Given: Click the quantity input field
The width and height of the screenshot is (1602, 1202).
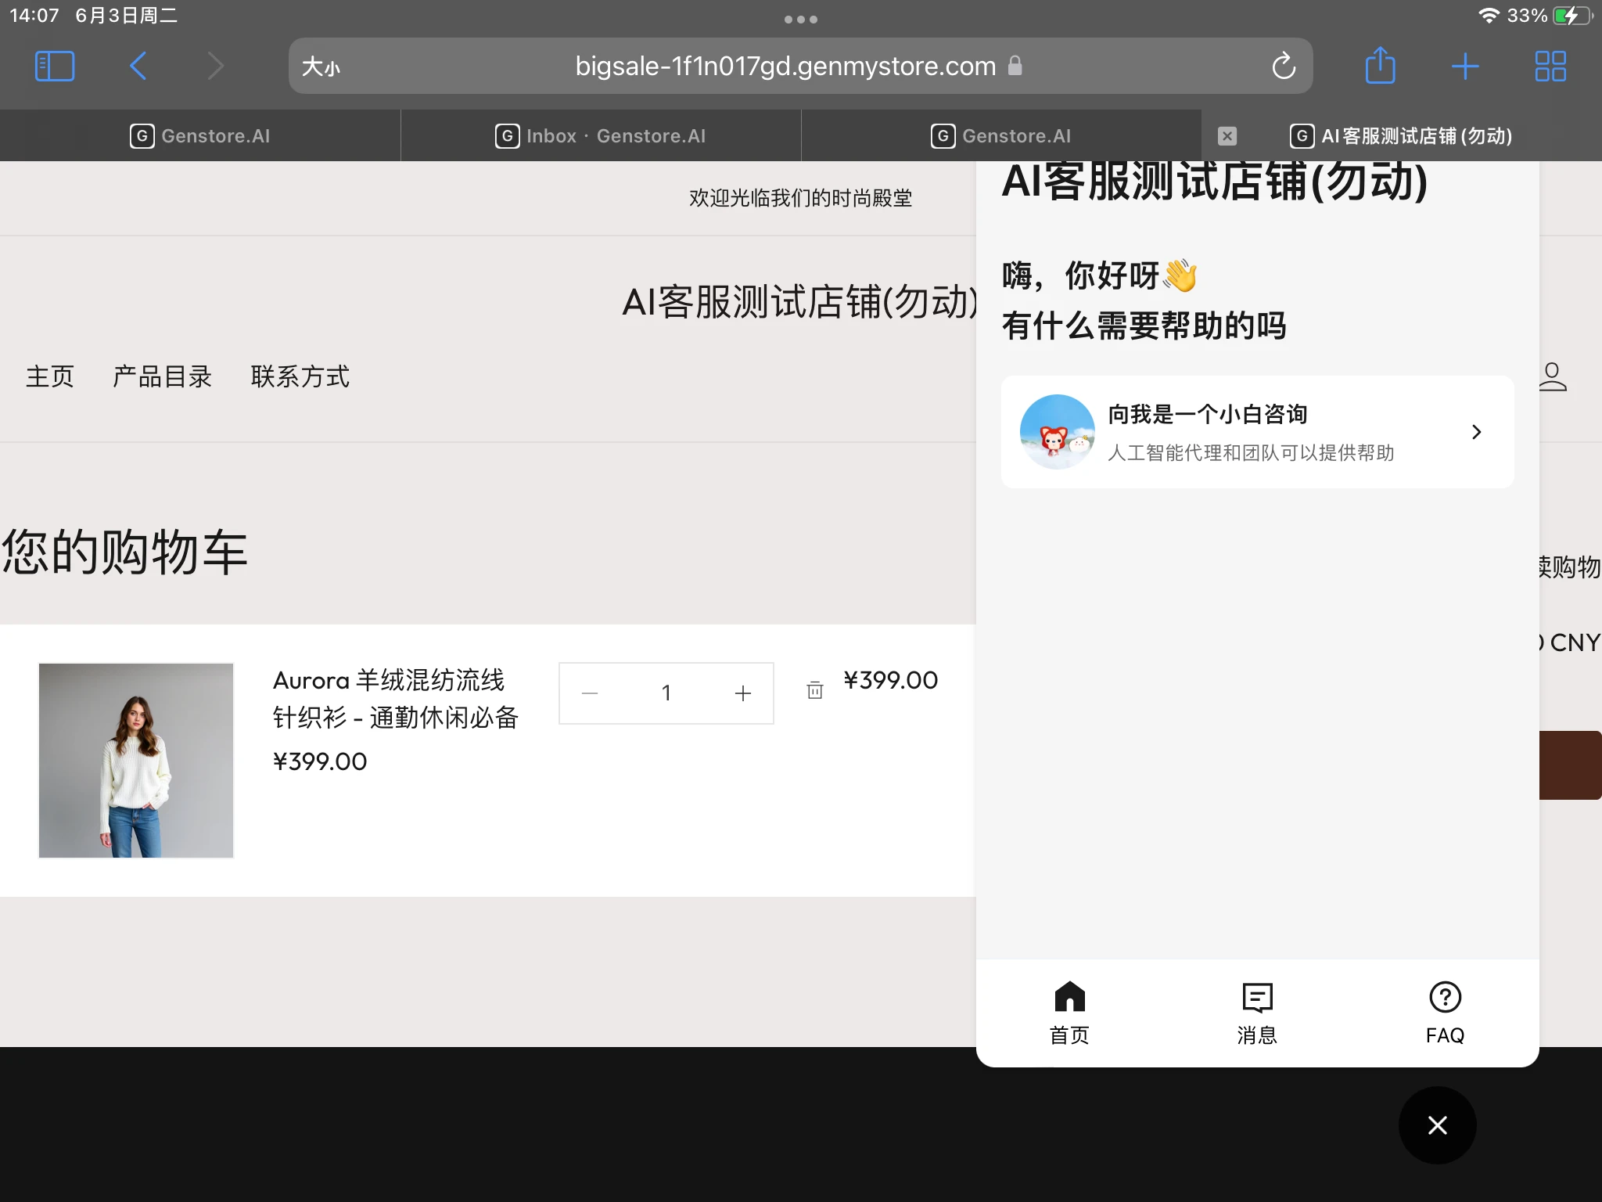Looking at the screenshot, I should click(x=666, y=693).
